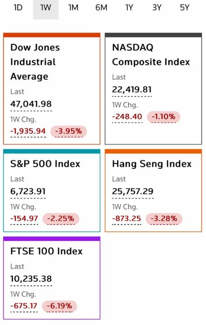Viewport: 206px width, 325px height.
Task: Open the Dow Jones Industrial Average card
Action: pyautogui.click(x=52, y=88)
